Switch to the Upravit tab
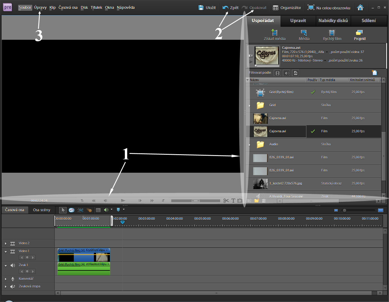 [298, 21]
